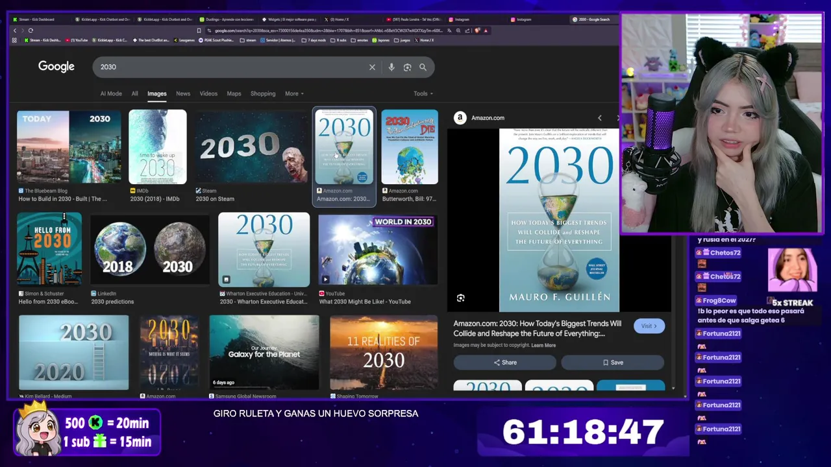Open the Home / X bookmark
Image resolution: width=831 pixels, height=467 pixels.
425,40
